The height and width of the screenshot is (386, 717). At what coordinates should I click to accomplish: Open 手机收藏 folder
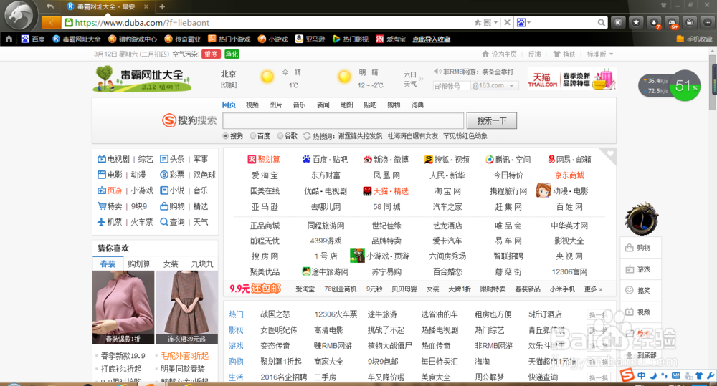(694, 39)
